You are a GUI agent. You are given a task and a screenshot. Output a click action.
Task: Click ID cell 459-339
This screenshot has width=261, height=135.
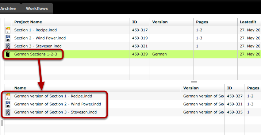point(140,54)
